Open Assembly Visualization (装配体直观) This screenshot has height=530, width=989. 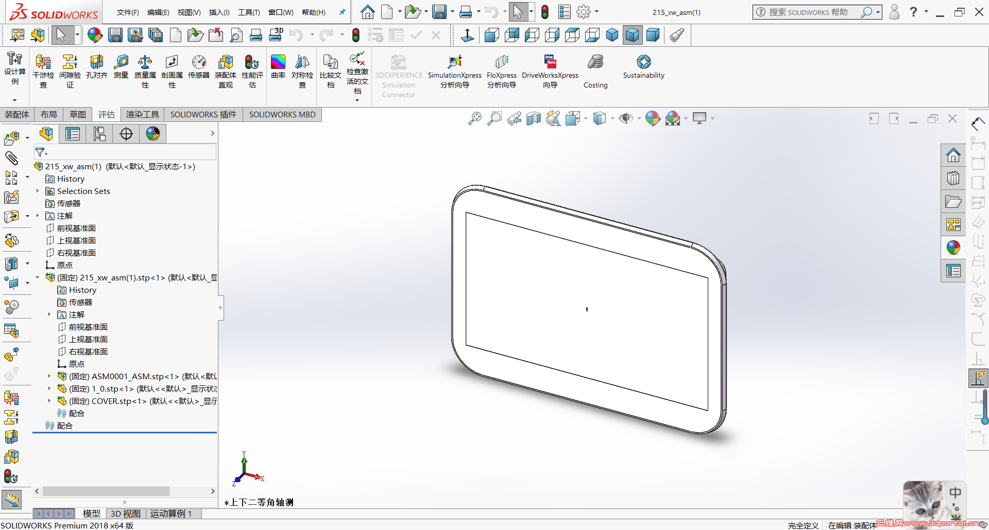point(226,71)
